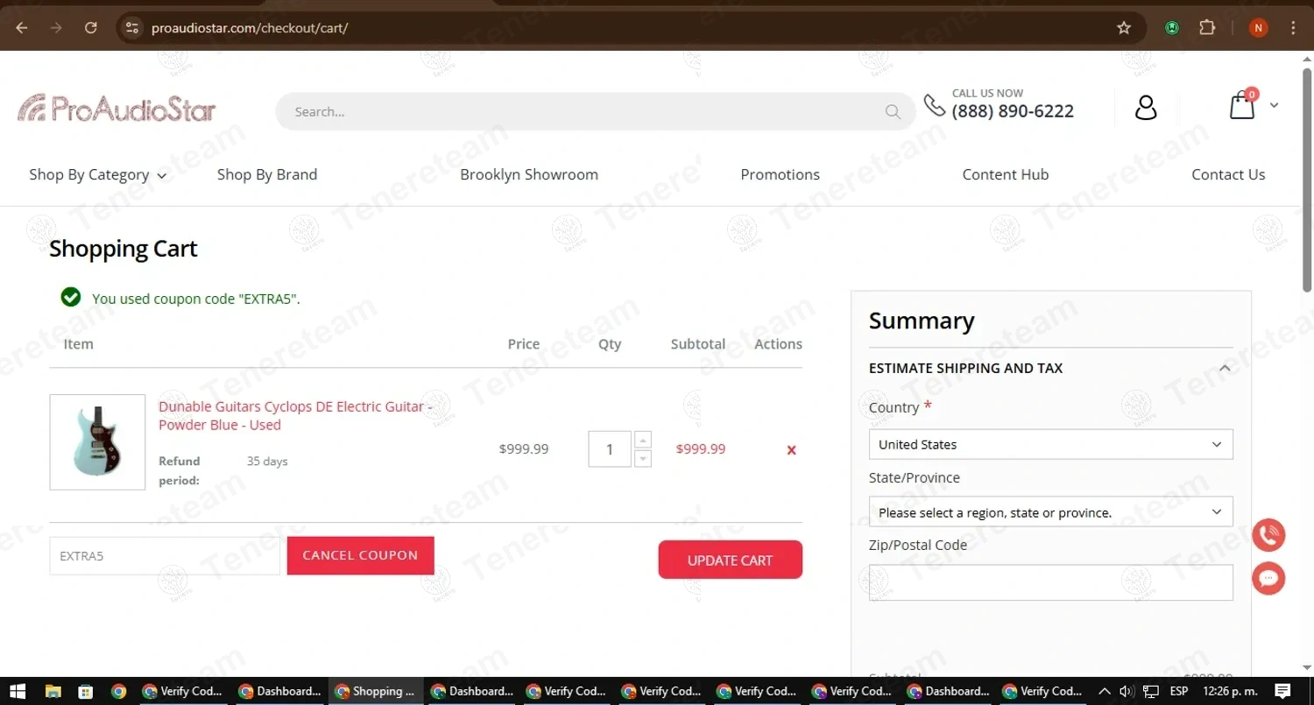Screen dimensions: 1314x705
Task: Click the browser reload icon
Action: coord(90,28)
